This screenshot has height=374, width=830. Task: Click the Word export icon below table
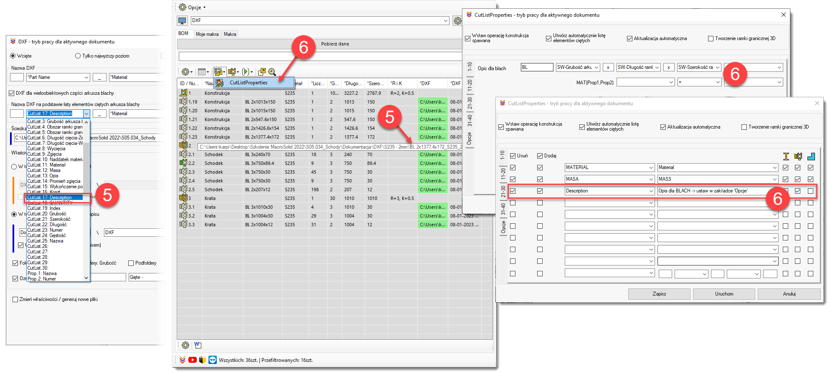click(x=198, y=345)
